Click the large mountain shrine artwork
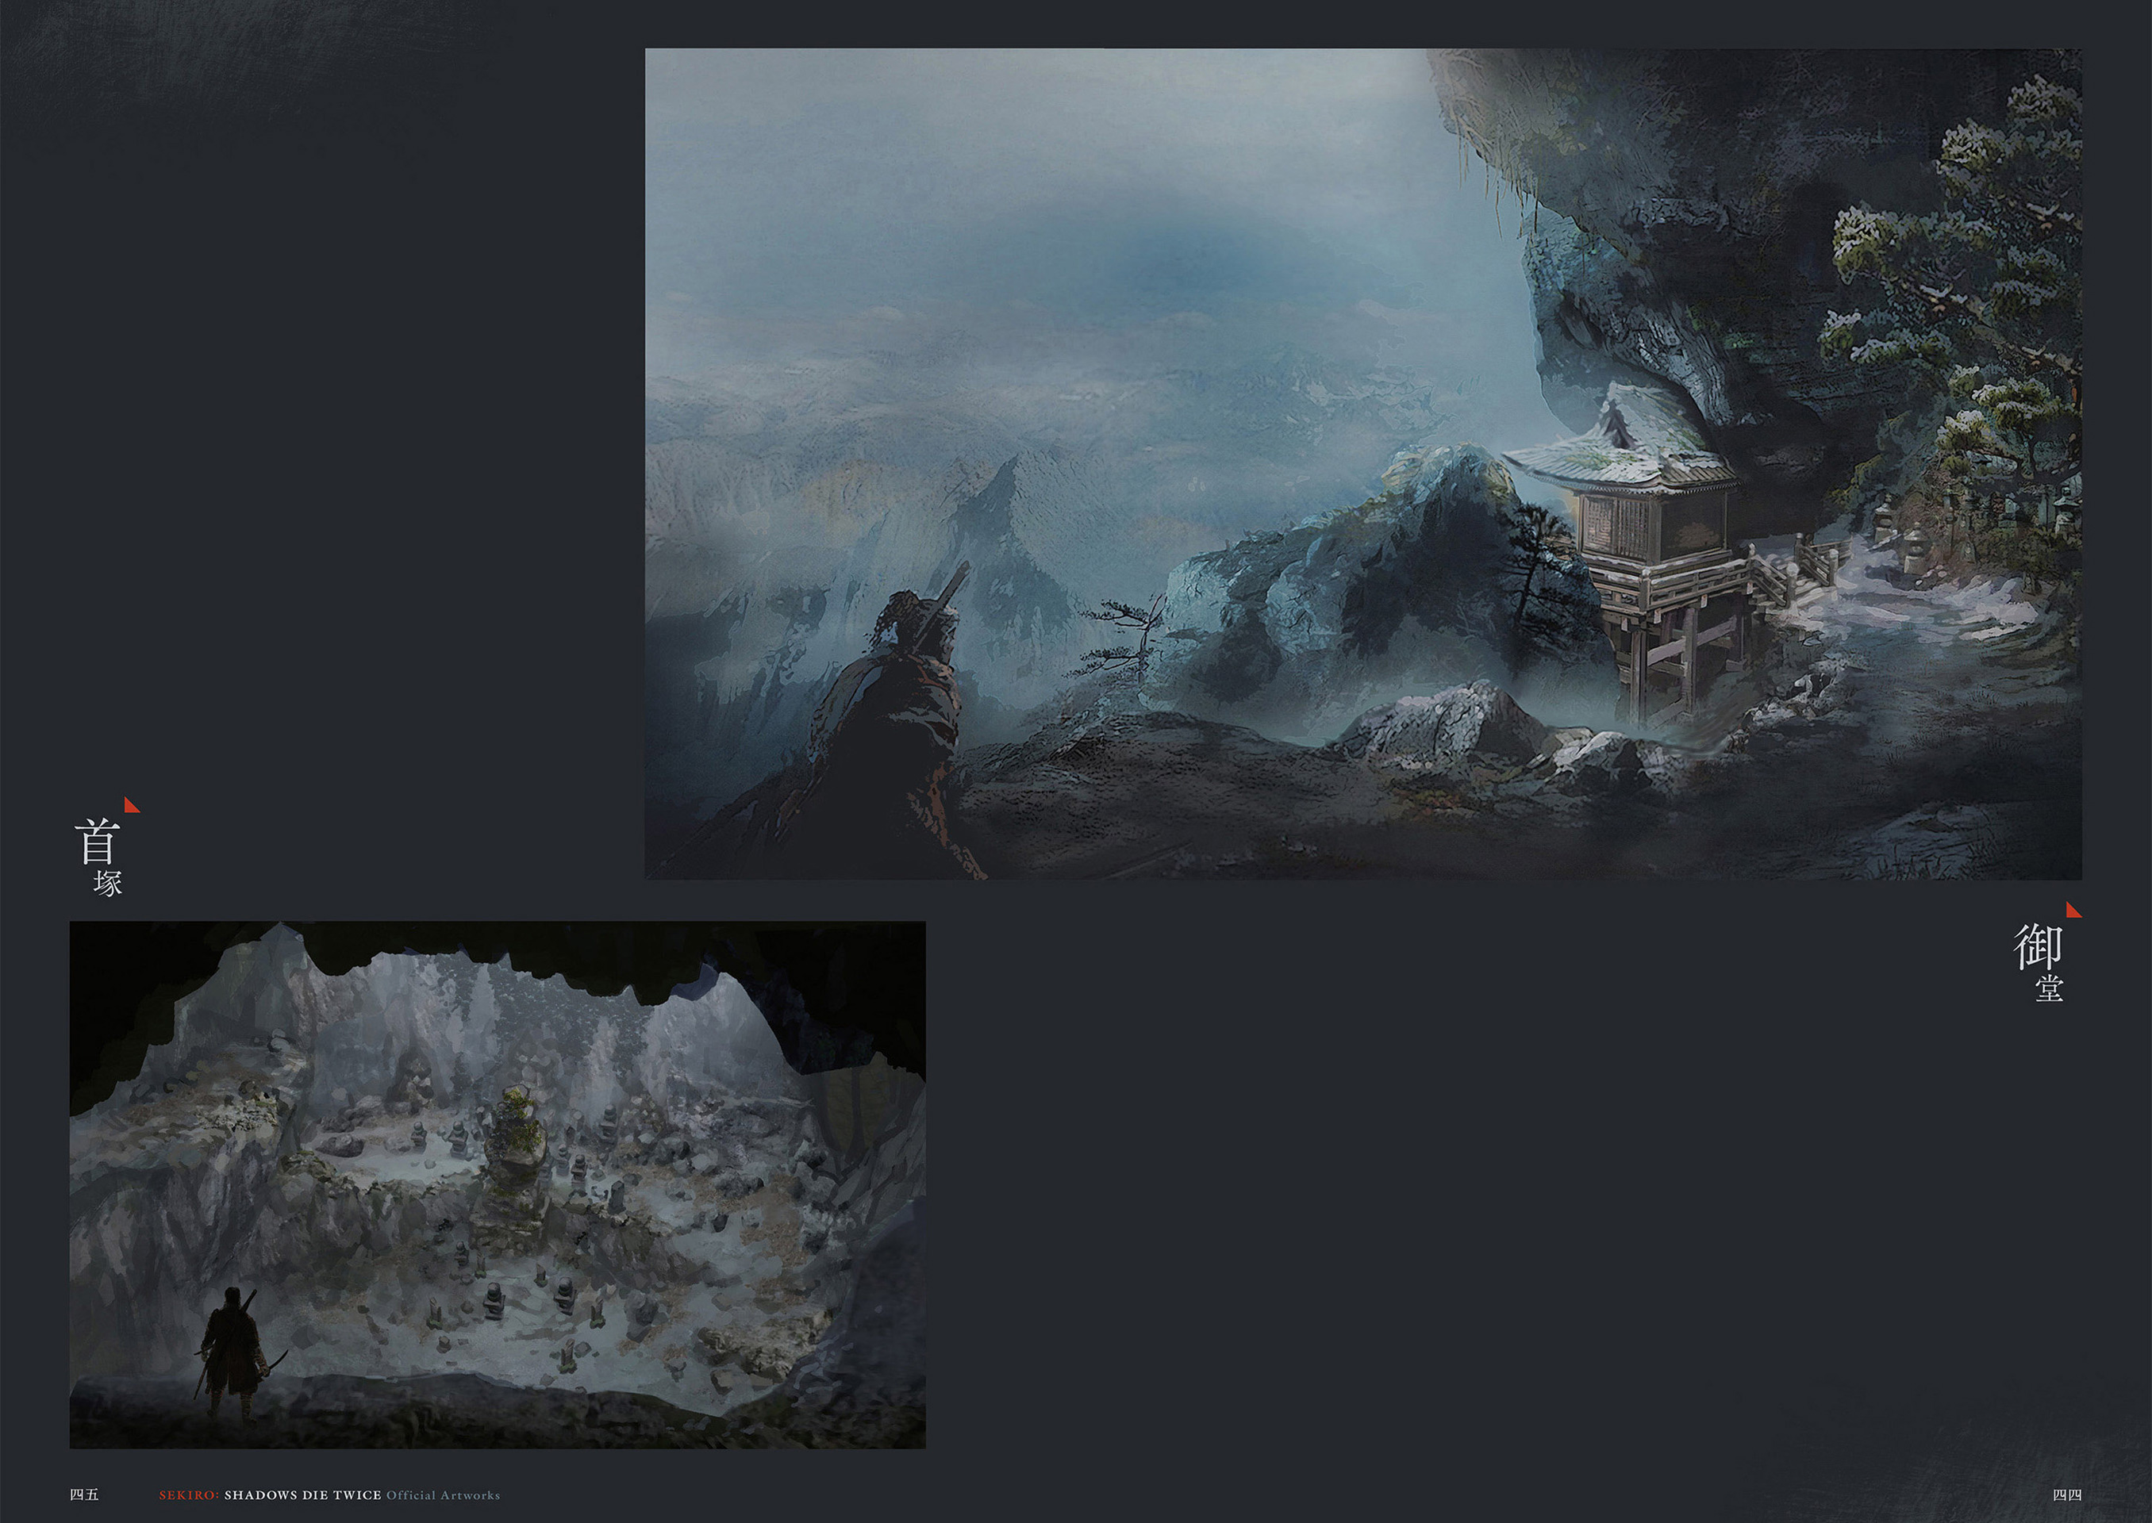The width and height of the screenshot is (2152, 1523). (1363, 464)
